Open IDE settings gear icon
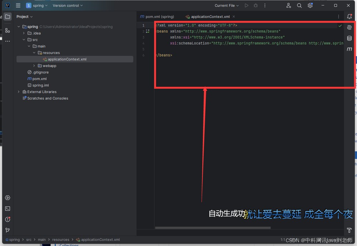Screen dimensions: 357x246 click(x=310, y=5)
